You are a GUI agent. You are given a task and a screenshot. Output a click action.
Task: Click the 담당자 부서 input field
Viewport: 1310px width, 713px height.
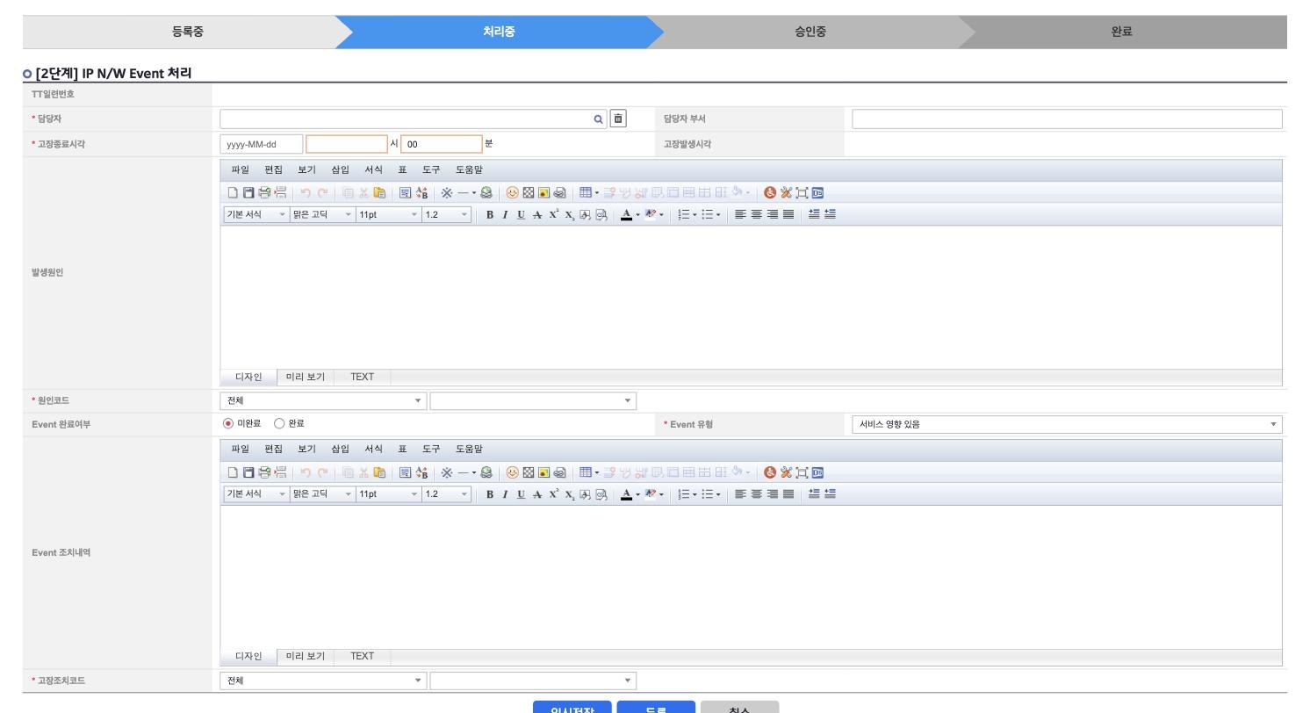pos(1067,119)
